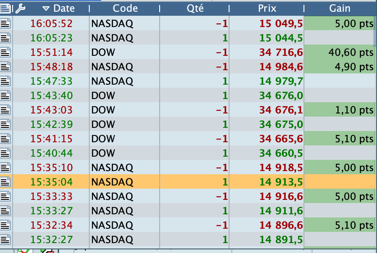The height and width of the screenshot is (253, 377).
Task: Select the highlighted 15:35:04 time cell
Action: tap(51, 182)
